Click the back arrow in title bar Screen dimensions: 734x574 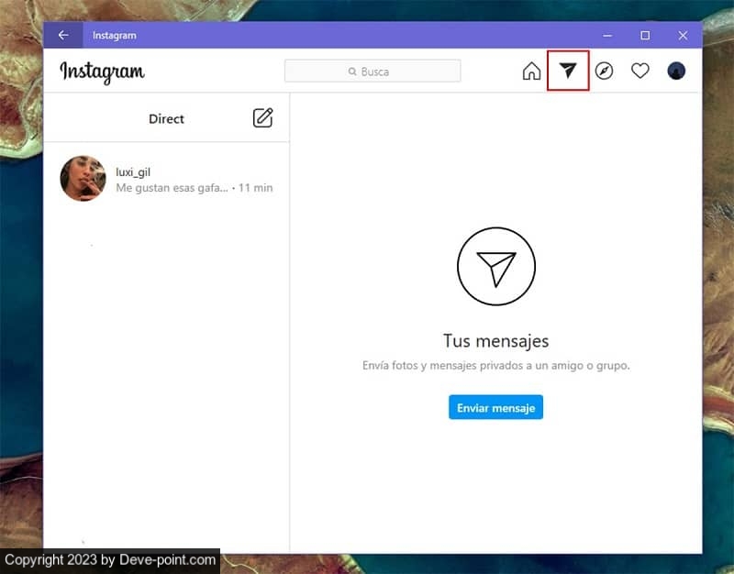click(x=63, y=36)
